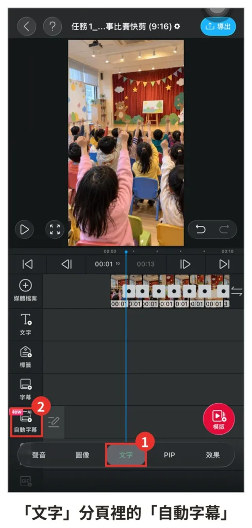Viewport: 252px width, 528px height.
Task: Undo the last edit
Action: (x=200, y=229)
